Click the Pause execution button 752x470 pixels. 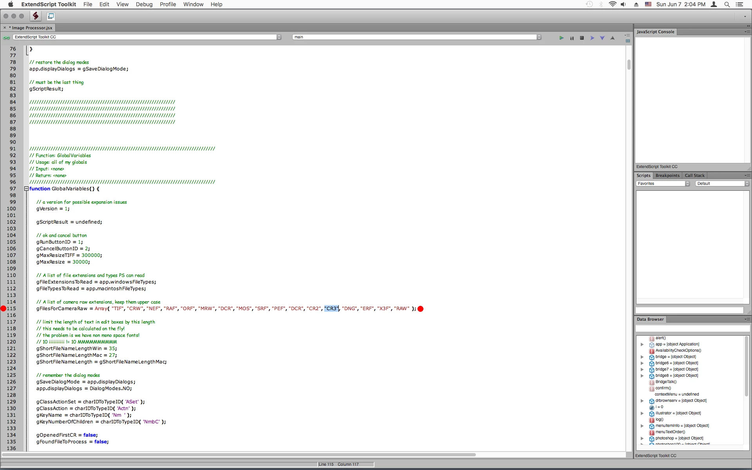coord(572,38)
